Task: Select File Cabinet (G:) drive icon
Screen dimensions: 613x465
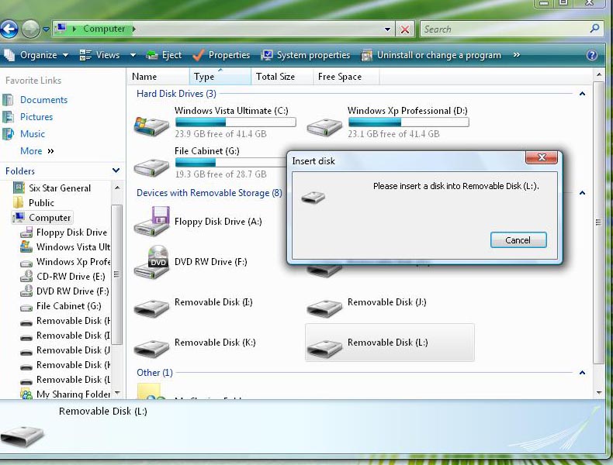Action: click(151, 167)
